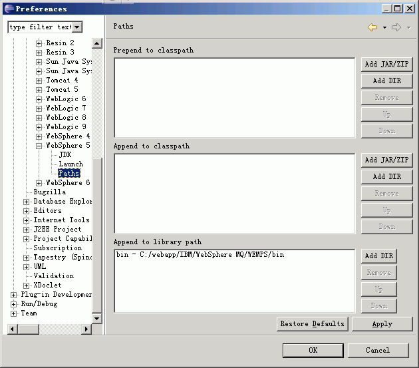Collapse the WebSphere 5 tree node
419x368 pixels.
(x=39, y=146)
